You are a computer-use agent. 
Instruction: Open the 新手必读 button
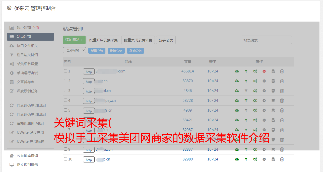coord(166,40)
